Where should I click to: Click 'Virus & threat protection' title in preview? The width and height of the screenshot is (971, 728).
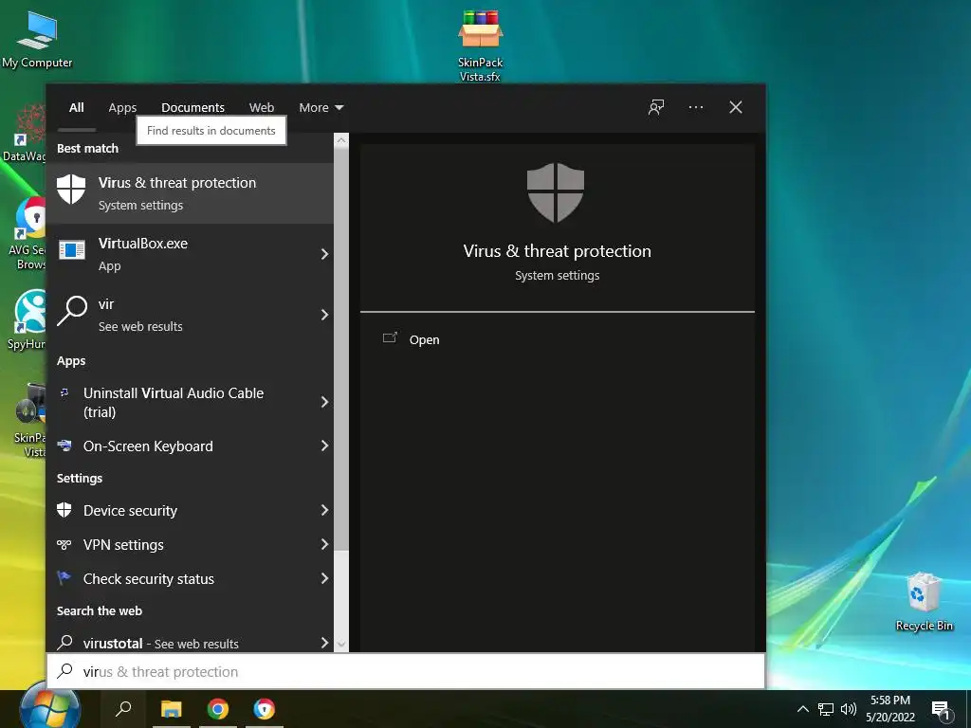pyautogui.click(x=557, y=250)
